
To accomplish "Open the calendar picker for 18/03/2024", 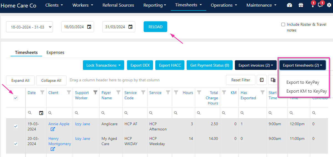I will click(89, 27).
